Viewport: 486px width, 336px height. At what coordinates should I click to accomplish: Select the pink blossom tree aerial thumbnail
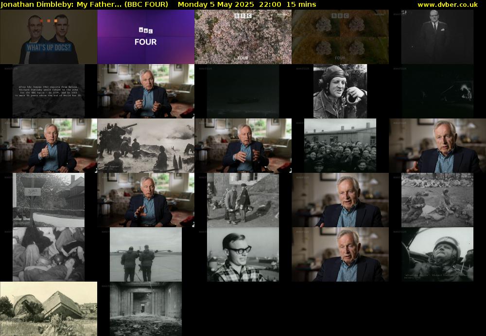coord(243,37)
